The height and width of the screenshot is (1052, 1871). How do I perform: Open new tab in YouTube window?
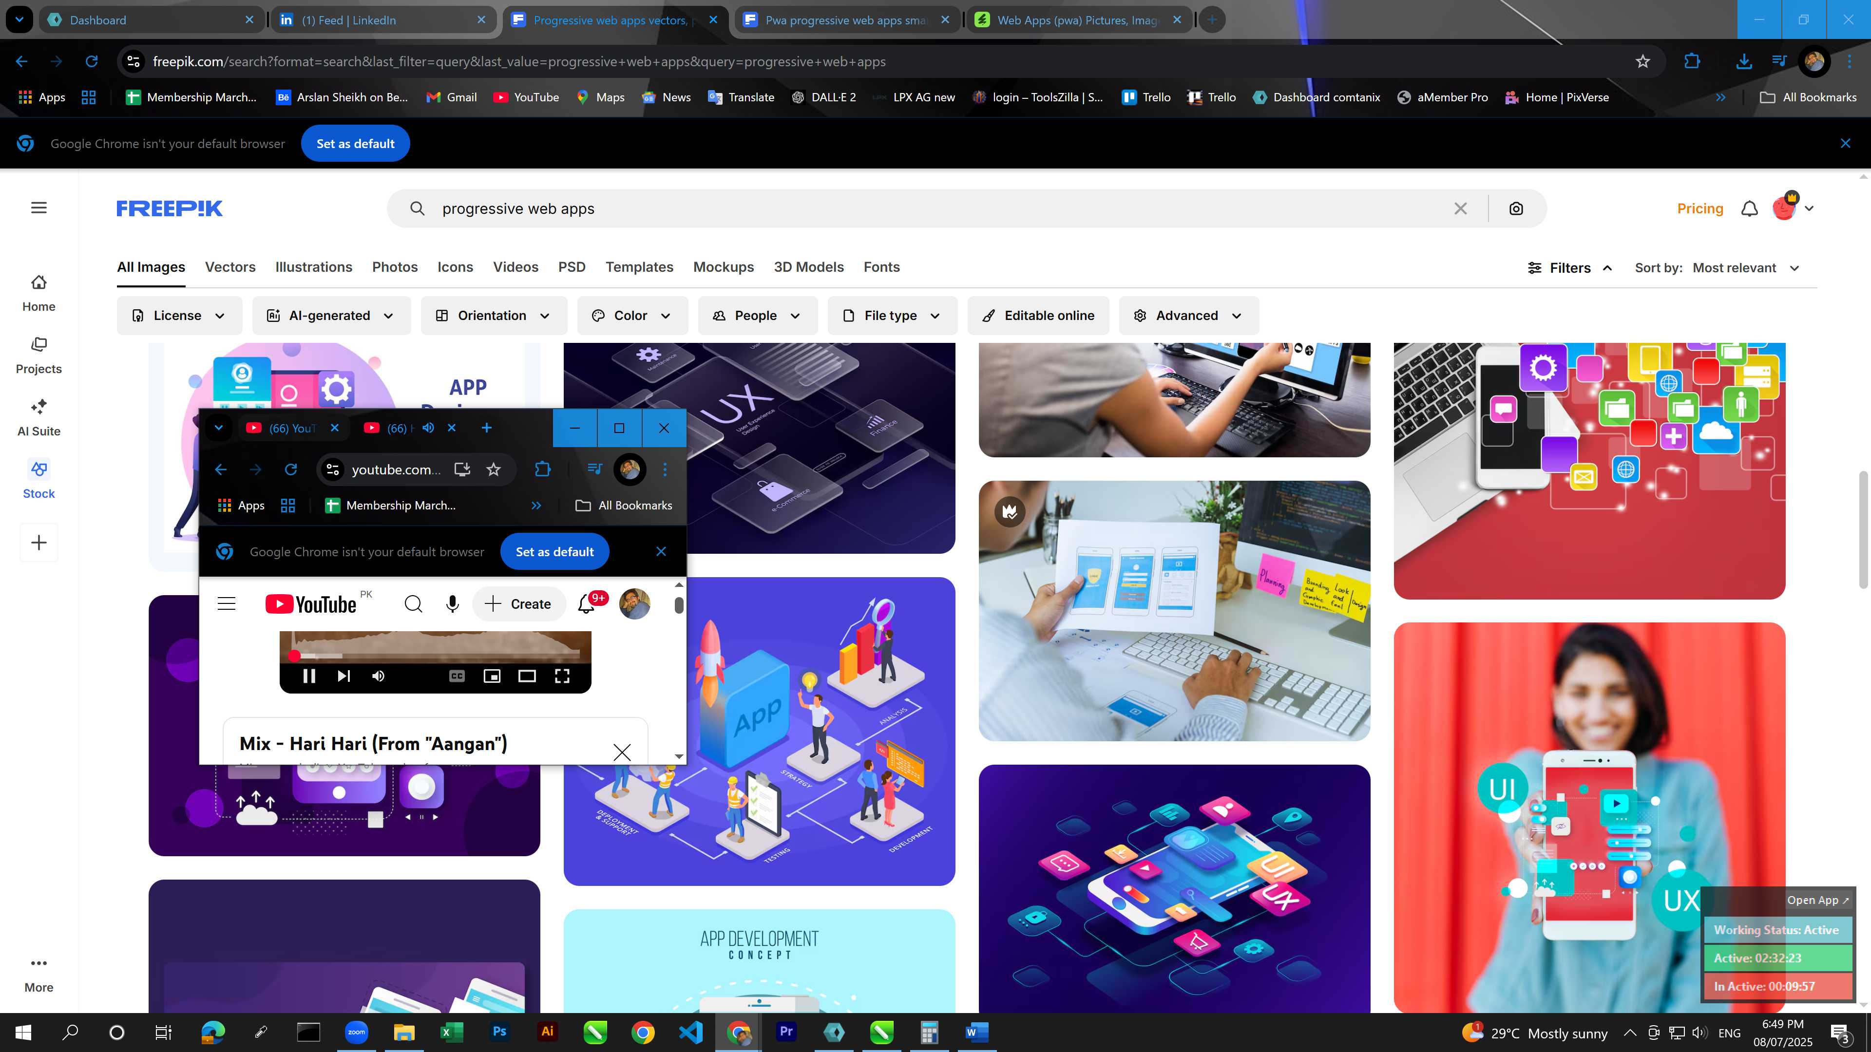click(x=487, y=428)
